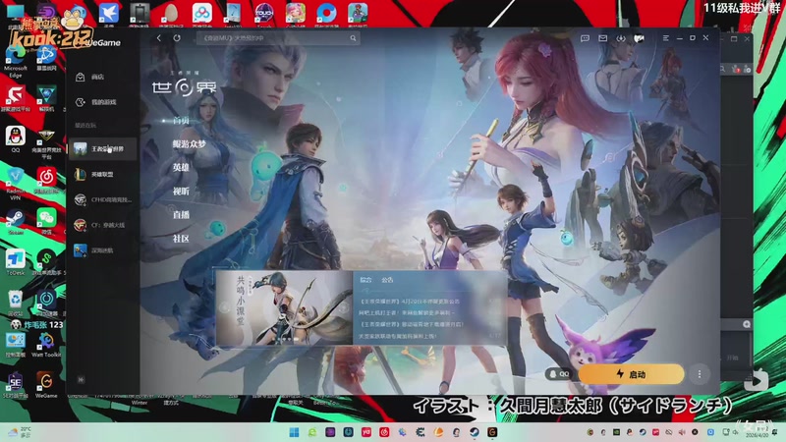Select the CFHD game entry
Screen dimensions: 786x442
pos(103,199)
